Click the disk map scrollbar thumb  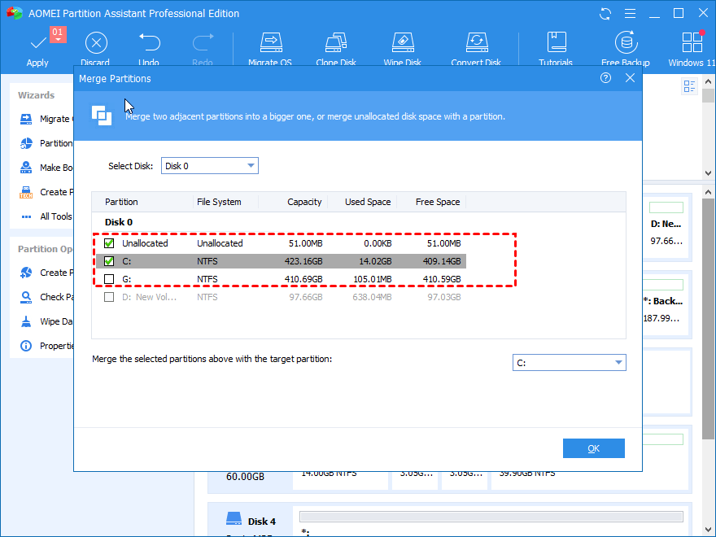(708, 320)
